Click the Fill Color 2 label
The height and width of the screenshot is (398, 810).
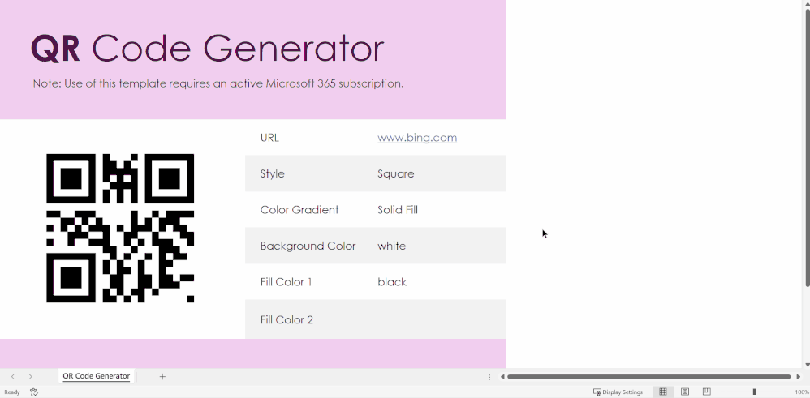[x=287, y=320]
